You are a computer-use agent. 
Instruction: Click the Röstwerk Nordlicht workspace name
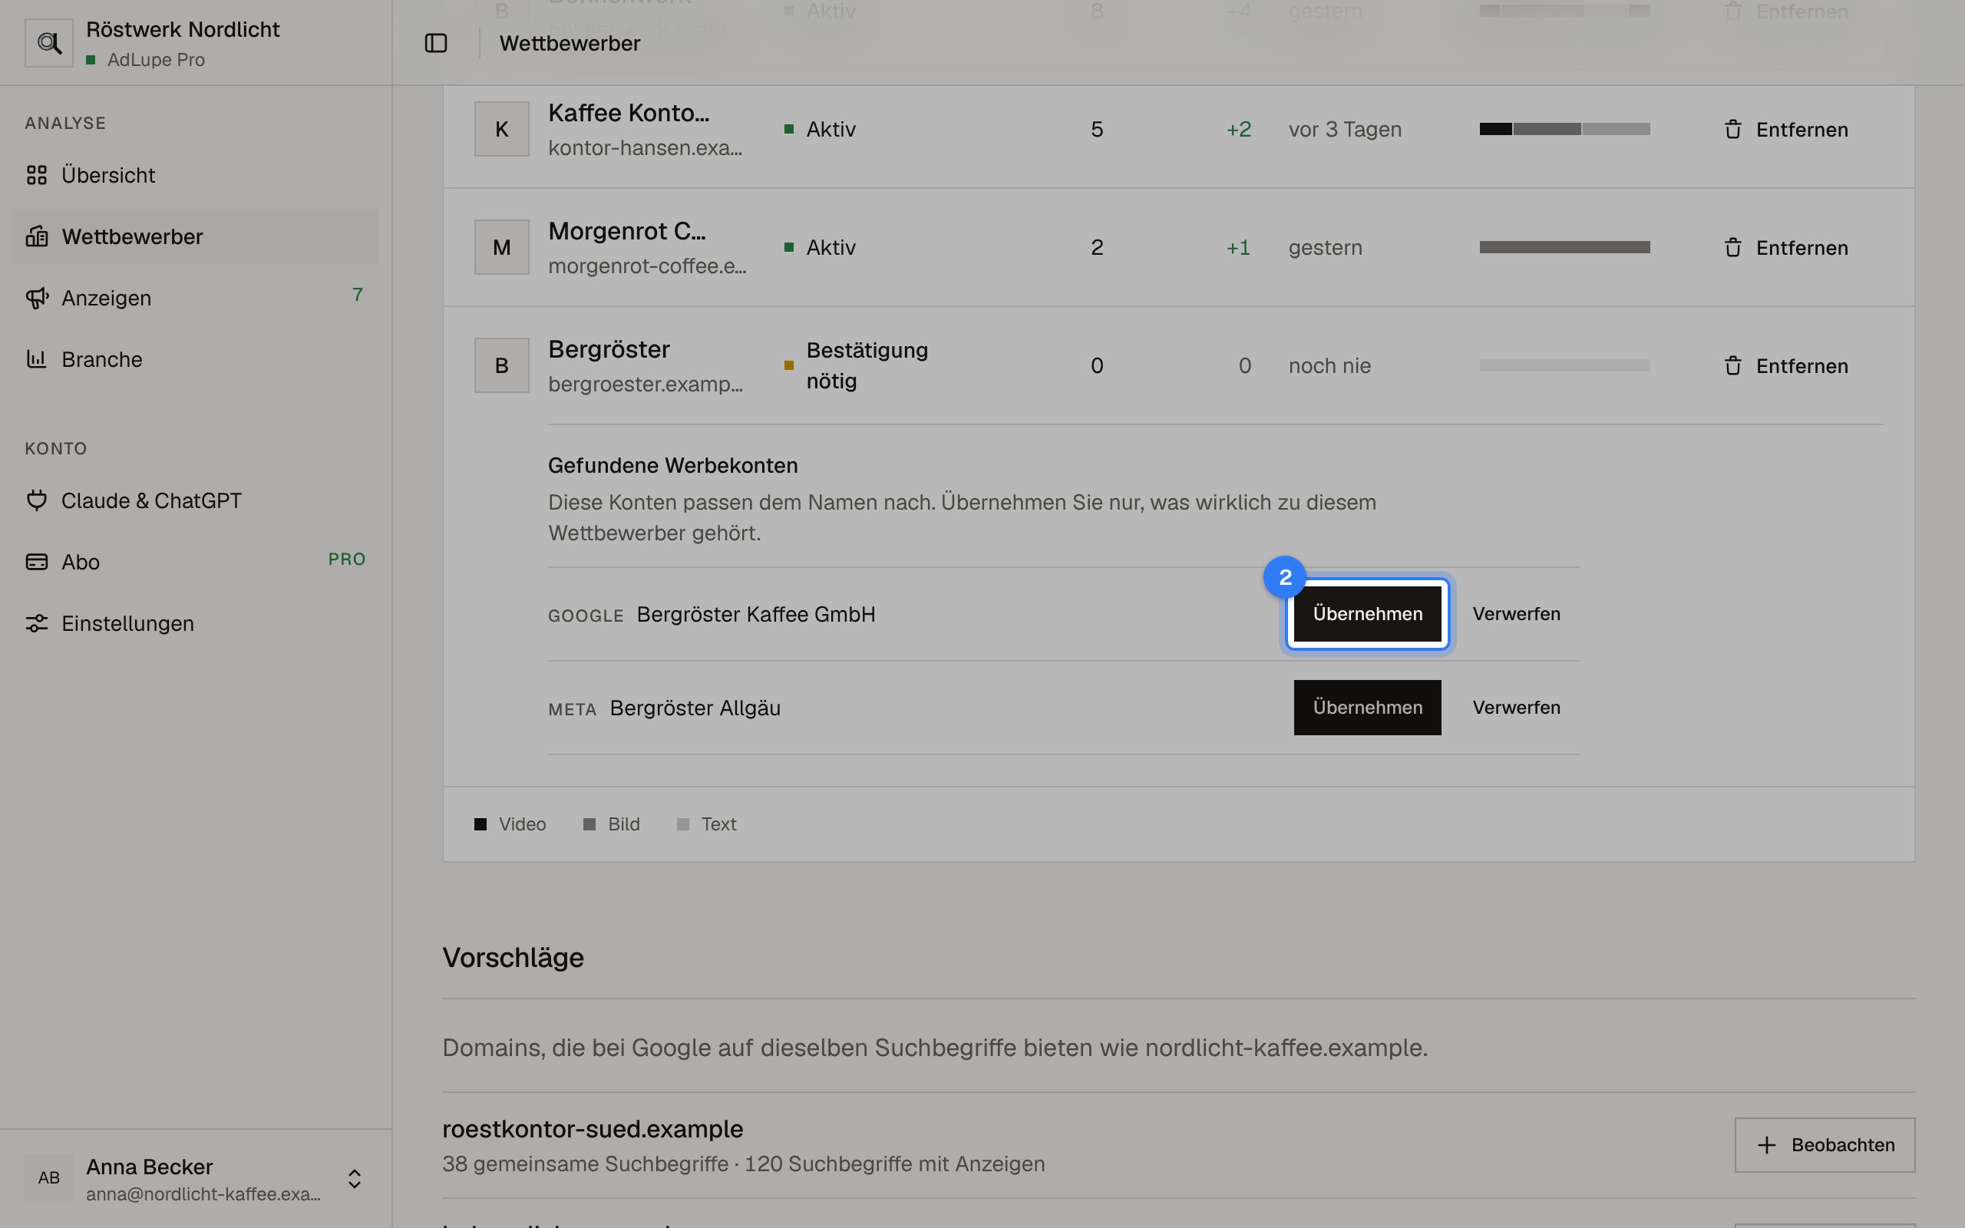(x=183, y=29)
